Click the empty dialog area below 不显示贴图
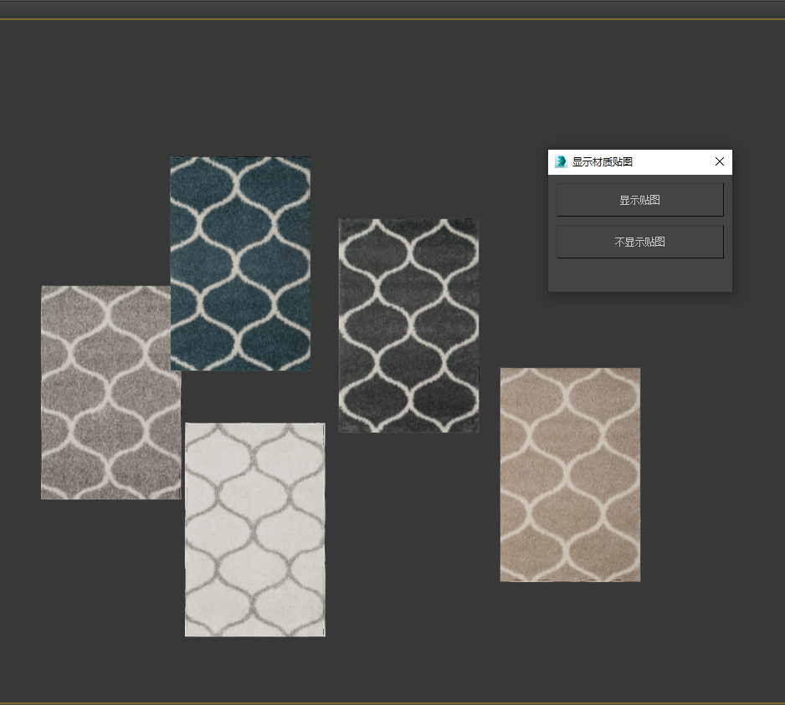785x705 pixels. [x=639, y=275]
